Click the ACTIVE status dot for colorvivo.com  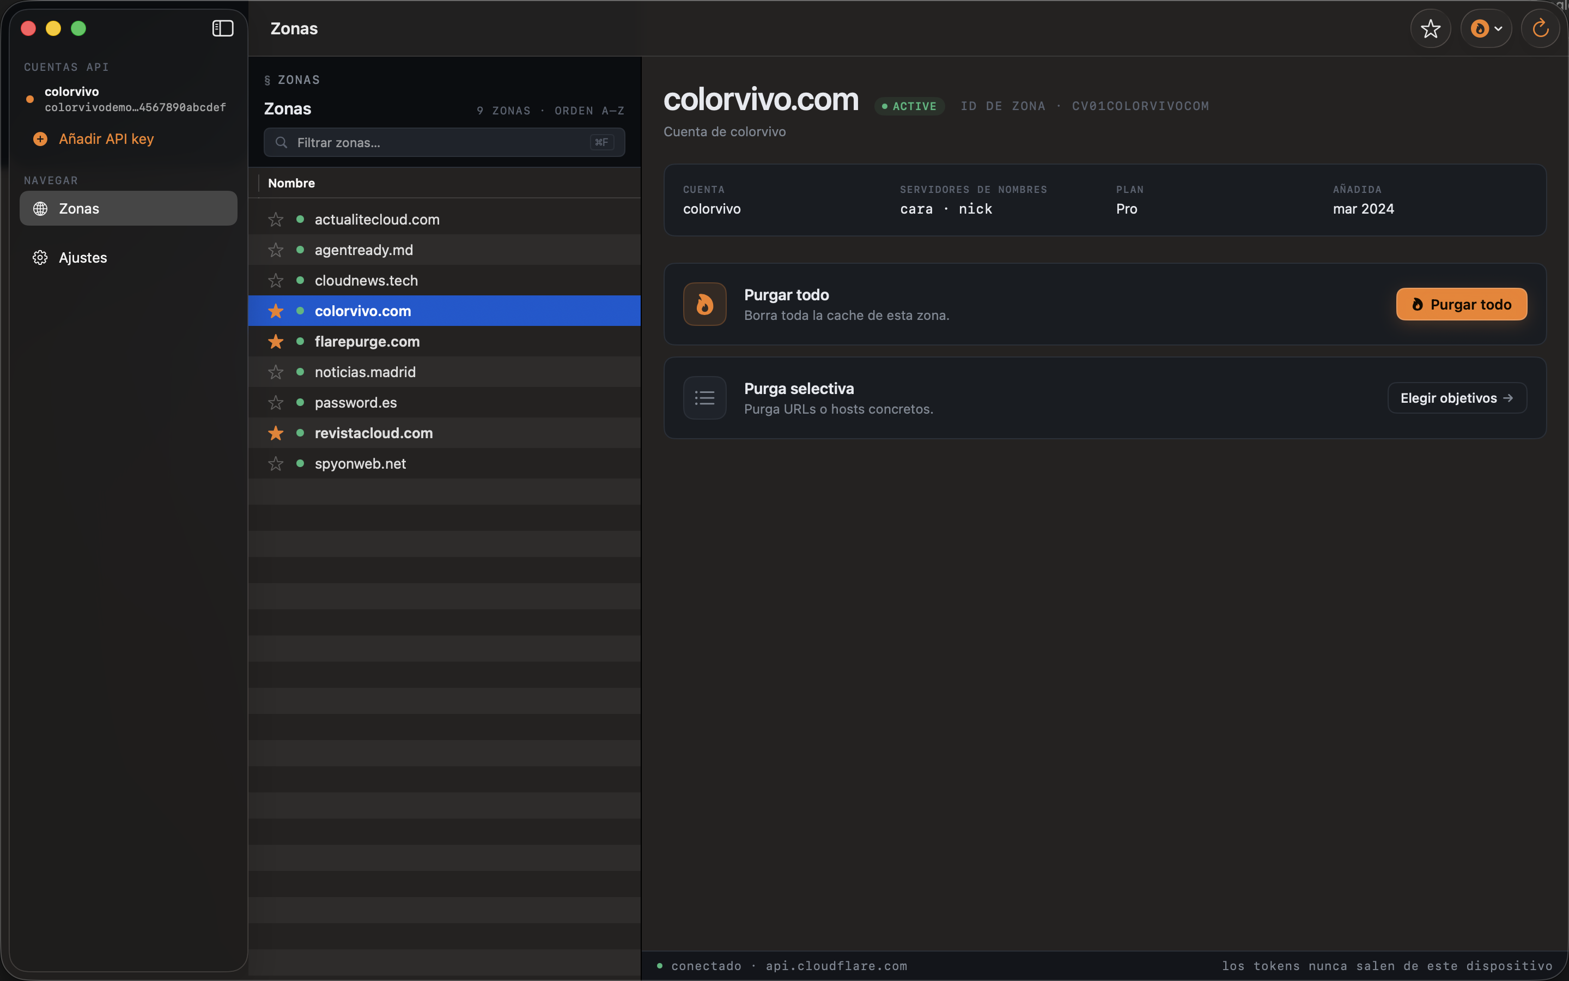[885, 106]
